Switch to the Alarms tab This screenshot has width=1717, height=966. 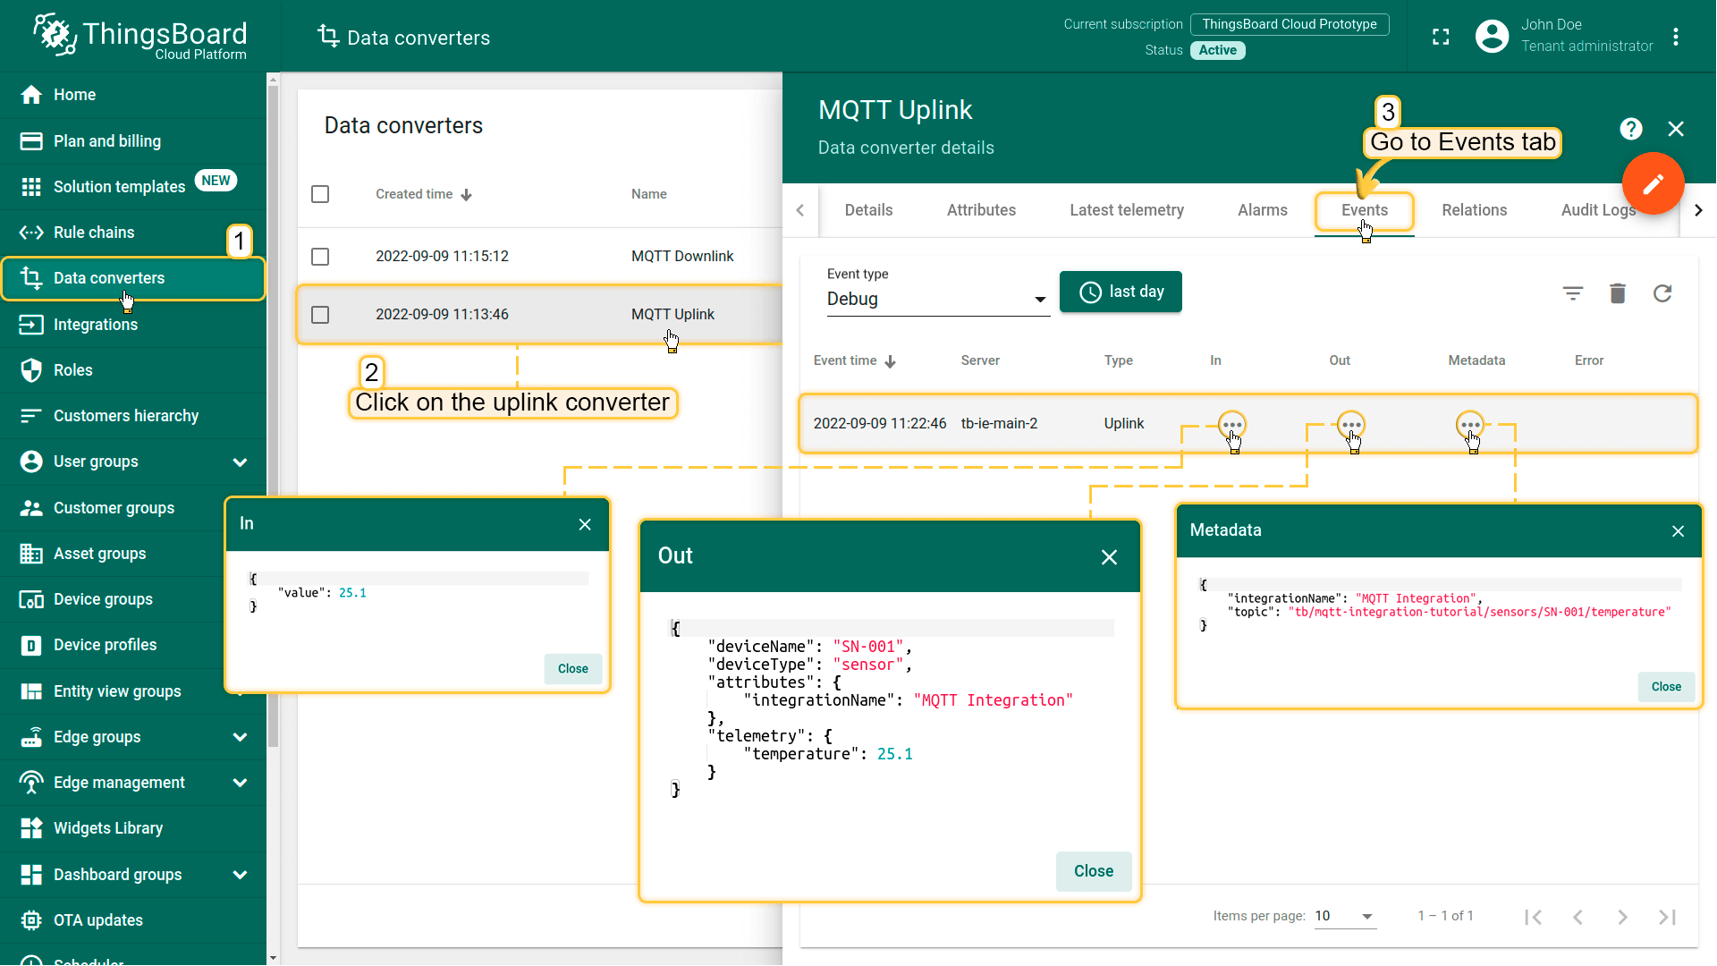pyautogui.click(x=1262, y=210)
